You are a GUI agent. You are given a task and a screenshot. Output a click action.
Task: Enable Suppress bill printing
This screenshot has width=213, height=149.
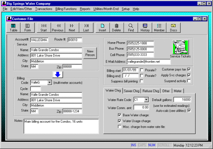click(142, 81)
